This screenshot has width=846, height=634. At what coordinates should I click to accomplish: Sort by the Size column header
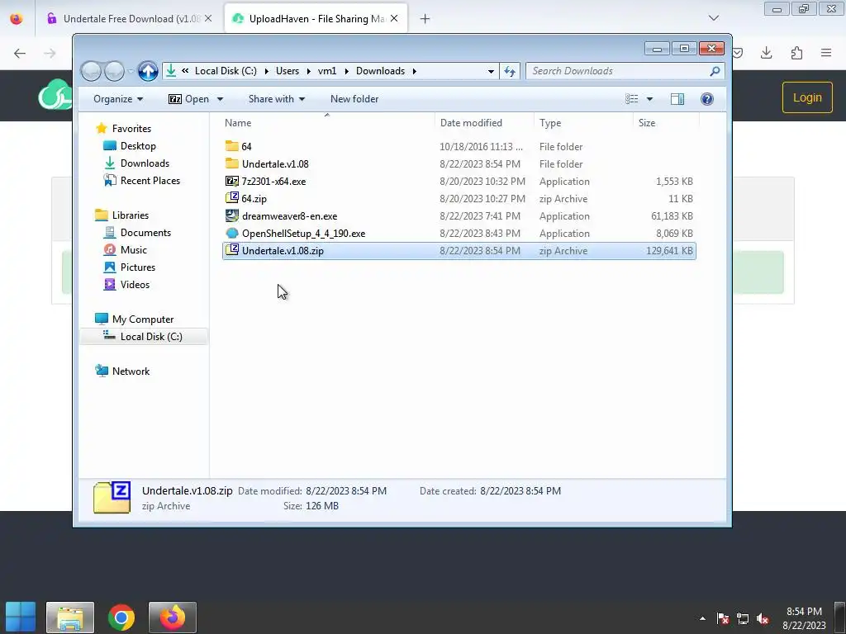666,123
